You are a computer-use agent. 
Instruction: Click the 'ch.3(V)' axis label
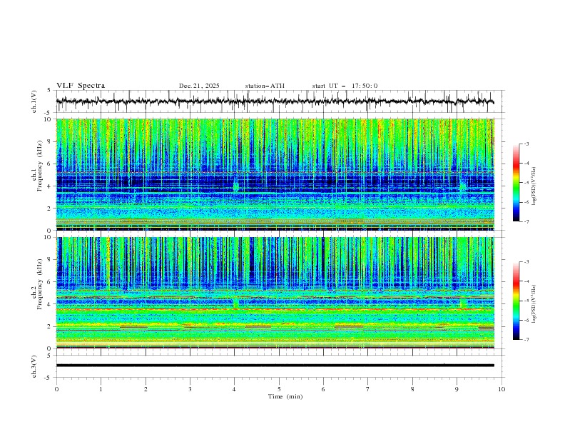[34, 366]
